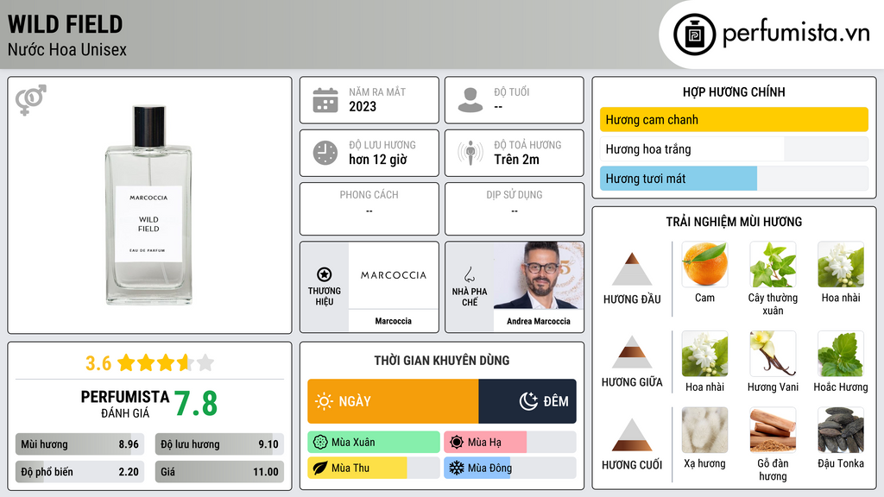Image resolution: width=884 pixels, height=497 pixels.
Task: Click the Hương đầu pyramid icon
Action: point(632,269)
